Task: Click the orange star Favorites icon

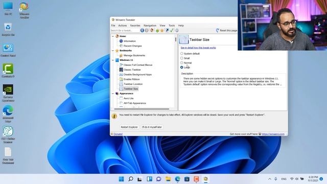Action: pos(162,31)
